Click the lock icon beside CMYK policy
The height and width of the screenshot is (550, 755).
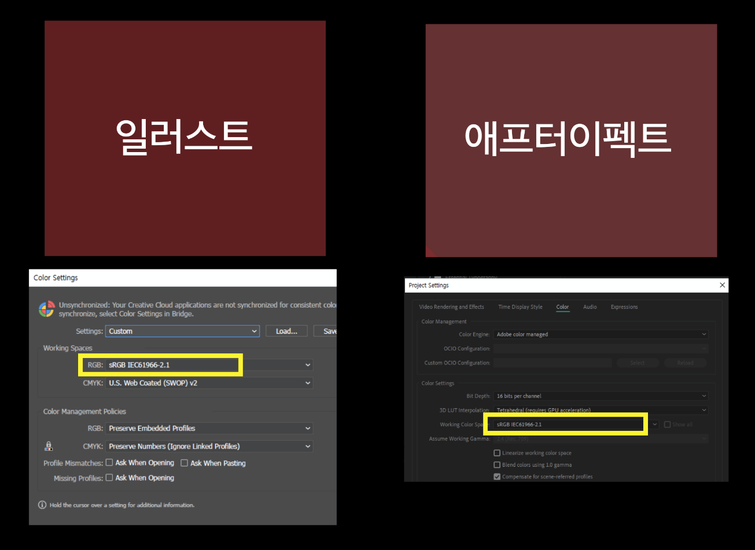(x=49, y=446)
